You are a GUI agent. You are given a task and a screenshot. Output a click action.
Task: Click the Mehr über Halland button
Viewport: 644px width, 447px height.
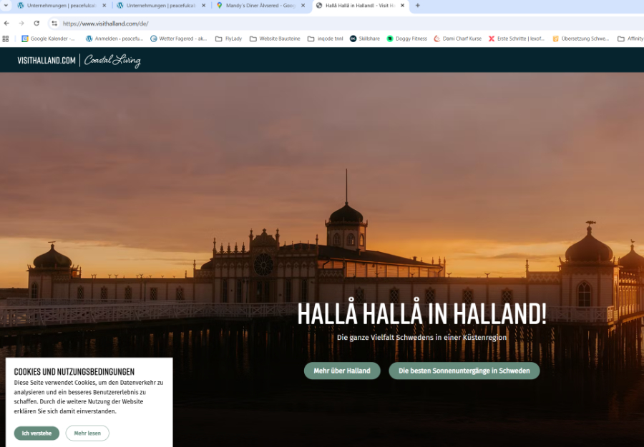342,371
